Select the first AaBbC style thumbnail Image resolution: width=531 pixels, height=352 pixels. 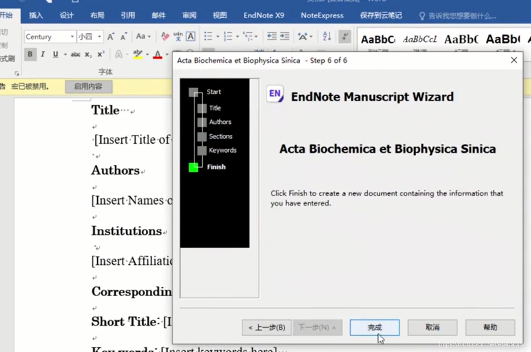(x=378, y=39)
